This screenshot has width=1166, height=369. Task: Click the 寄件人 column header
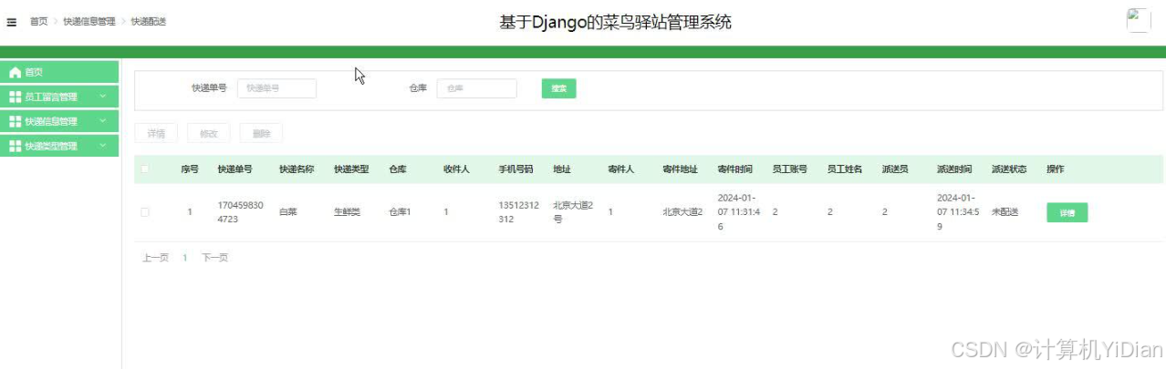coord(621,169)
